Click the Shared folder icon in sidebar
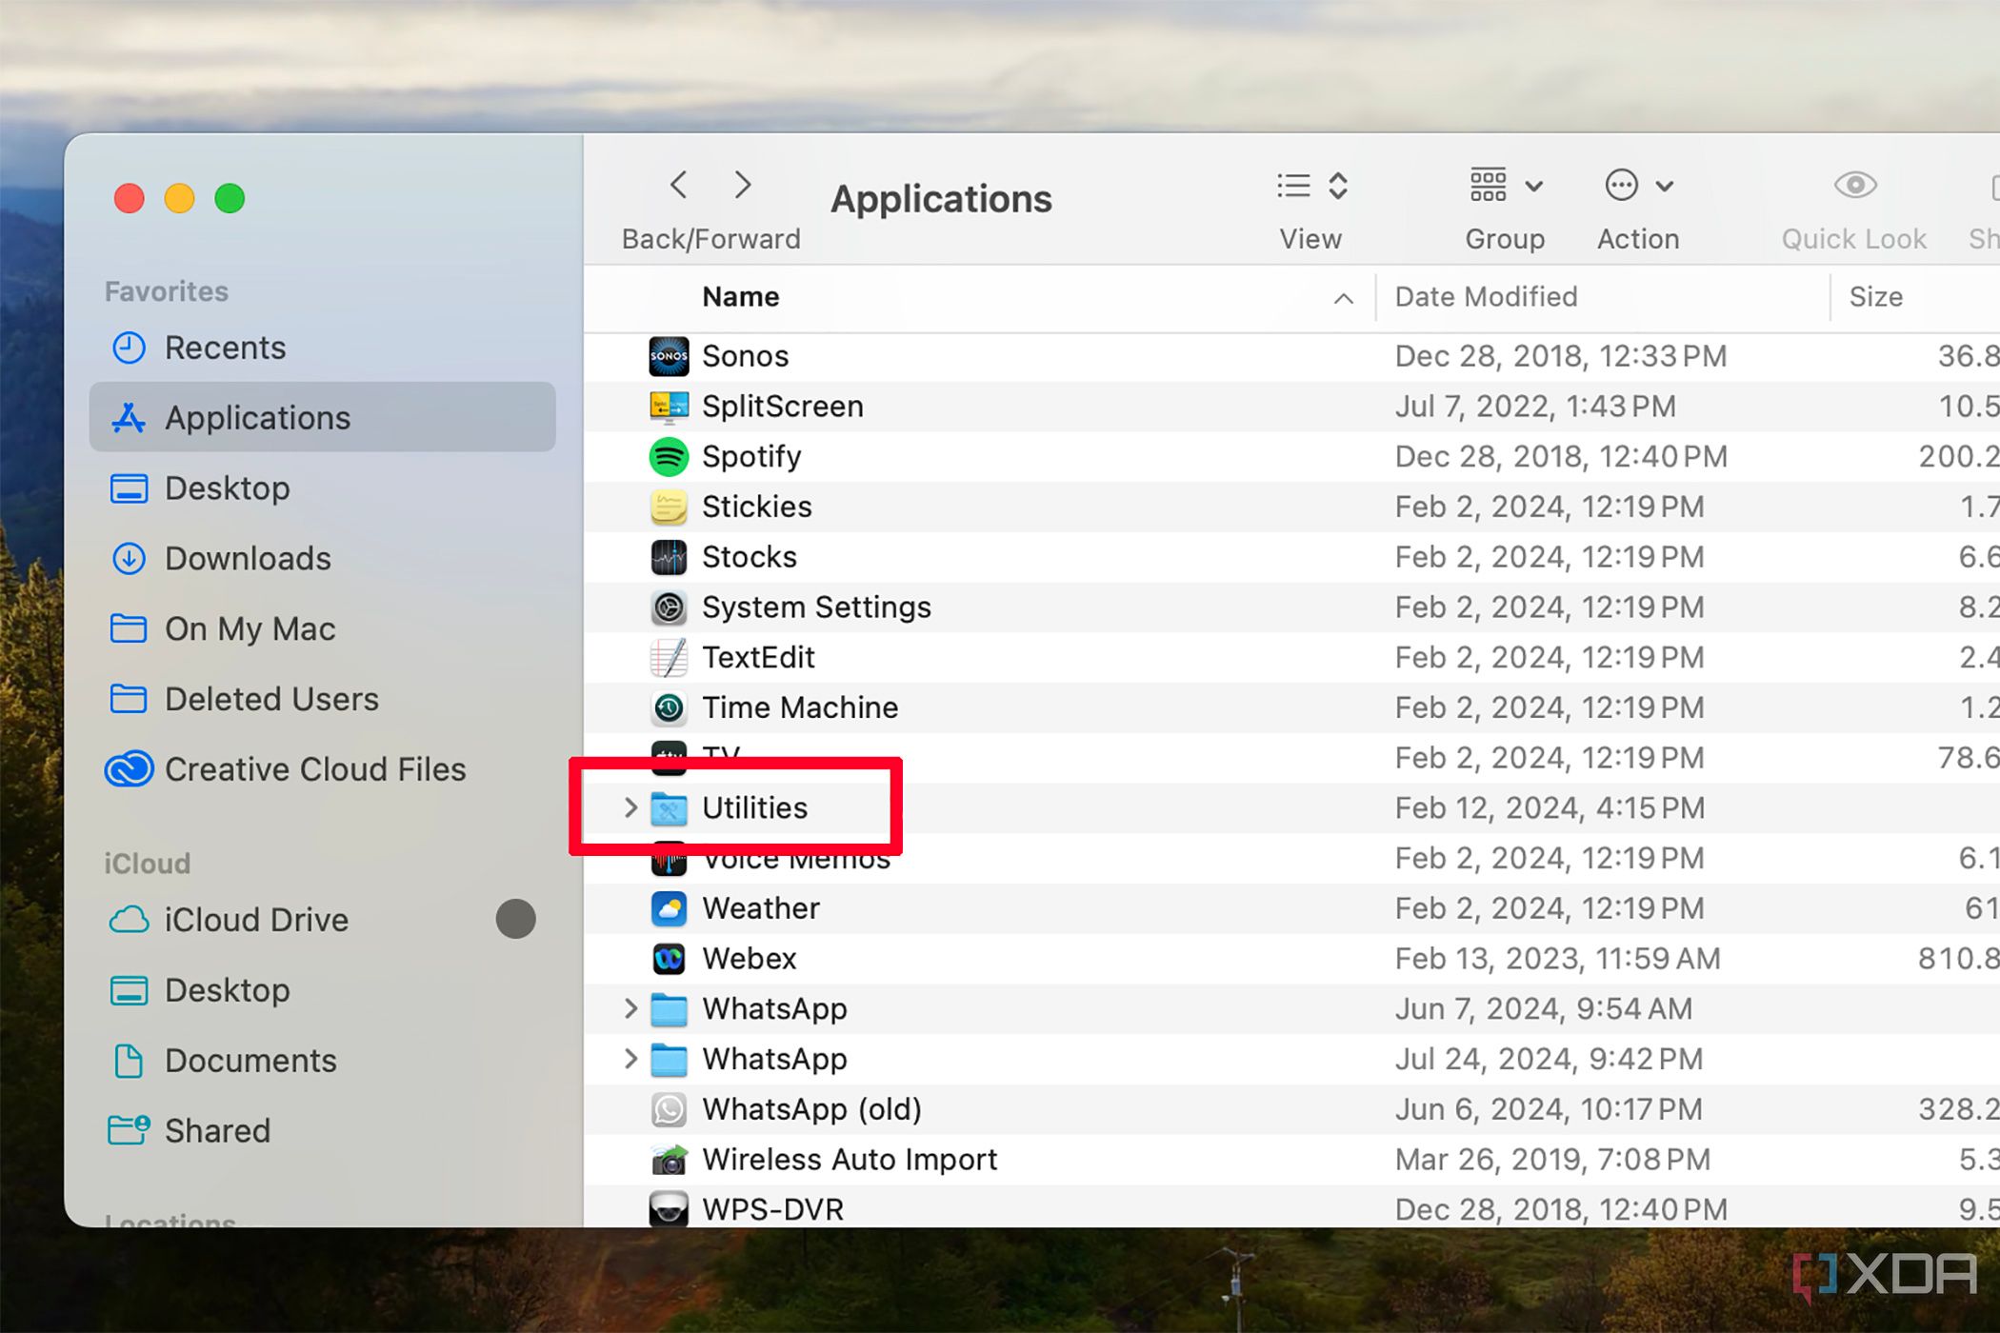 tap(129, 1130)
